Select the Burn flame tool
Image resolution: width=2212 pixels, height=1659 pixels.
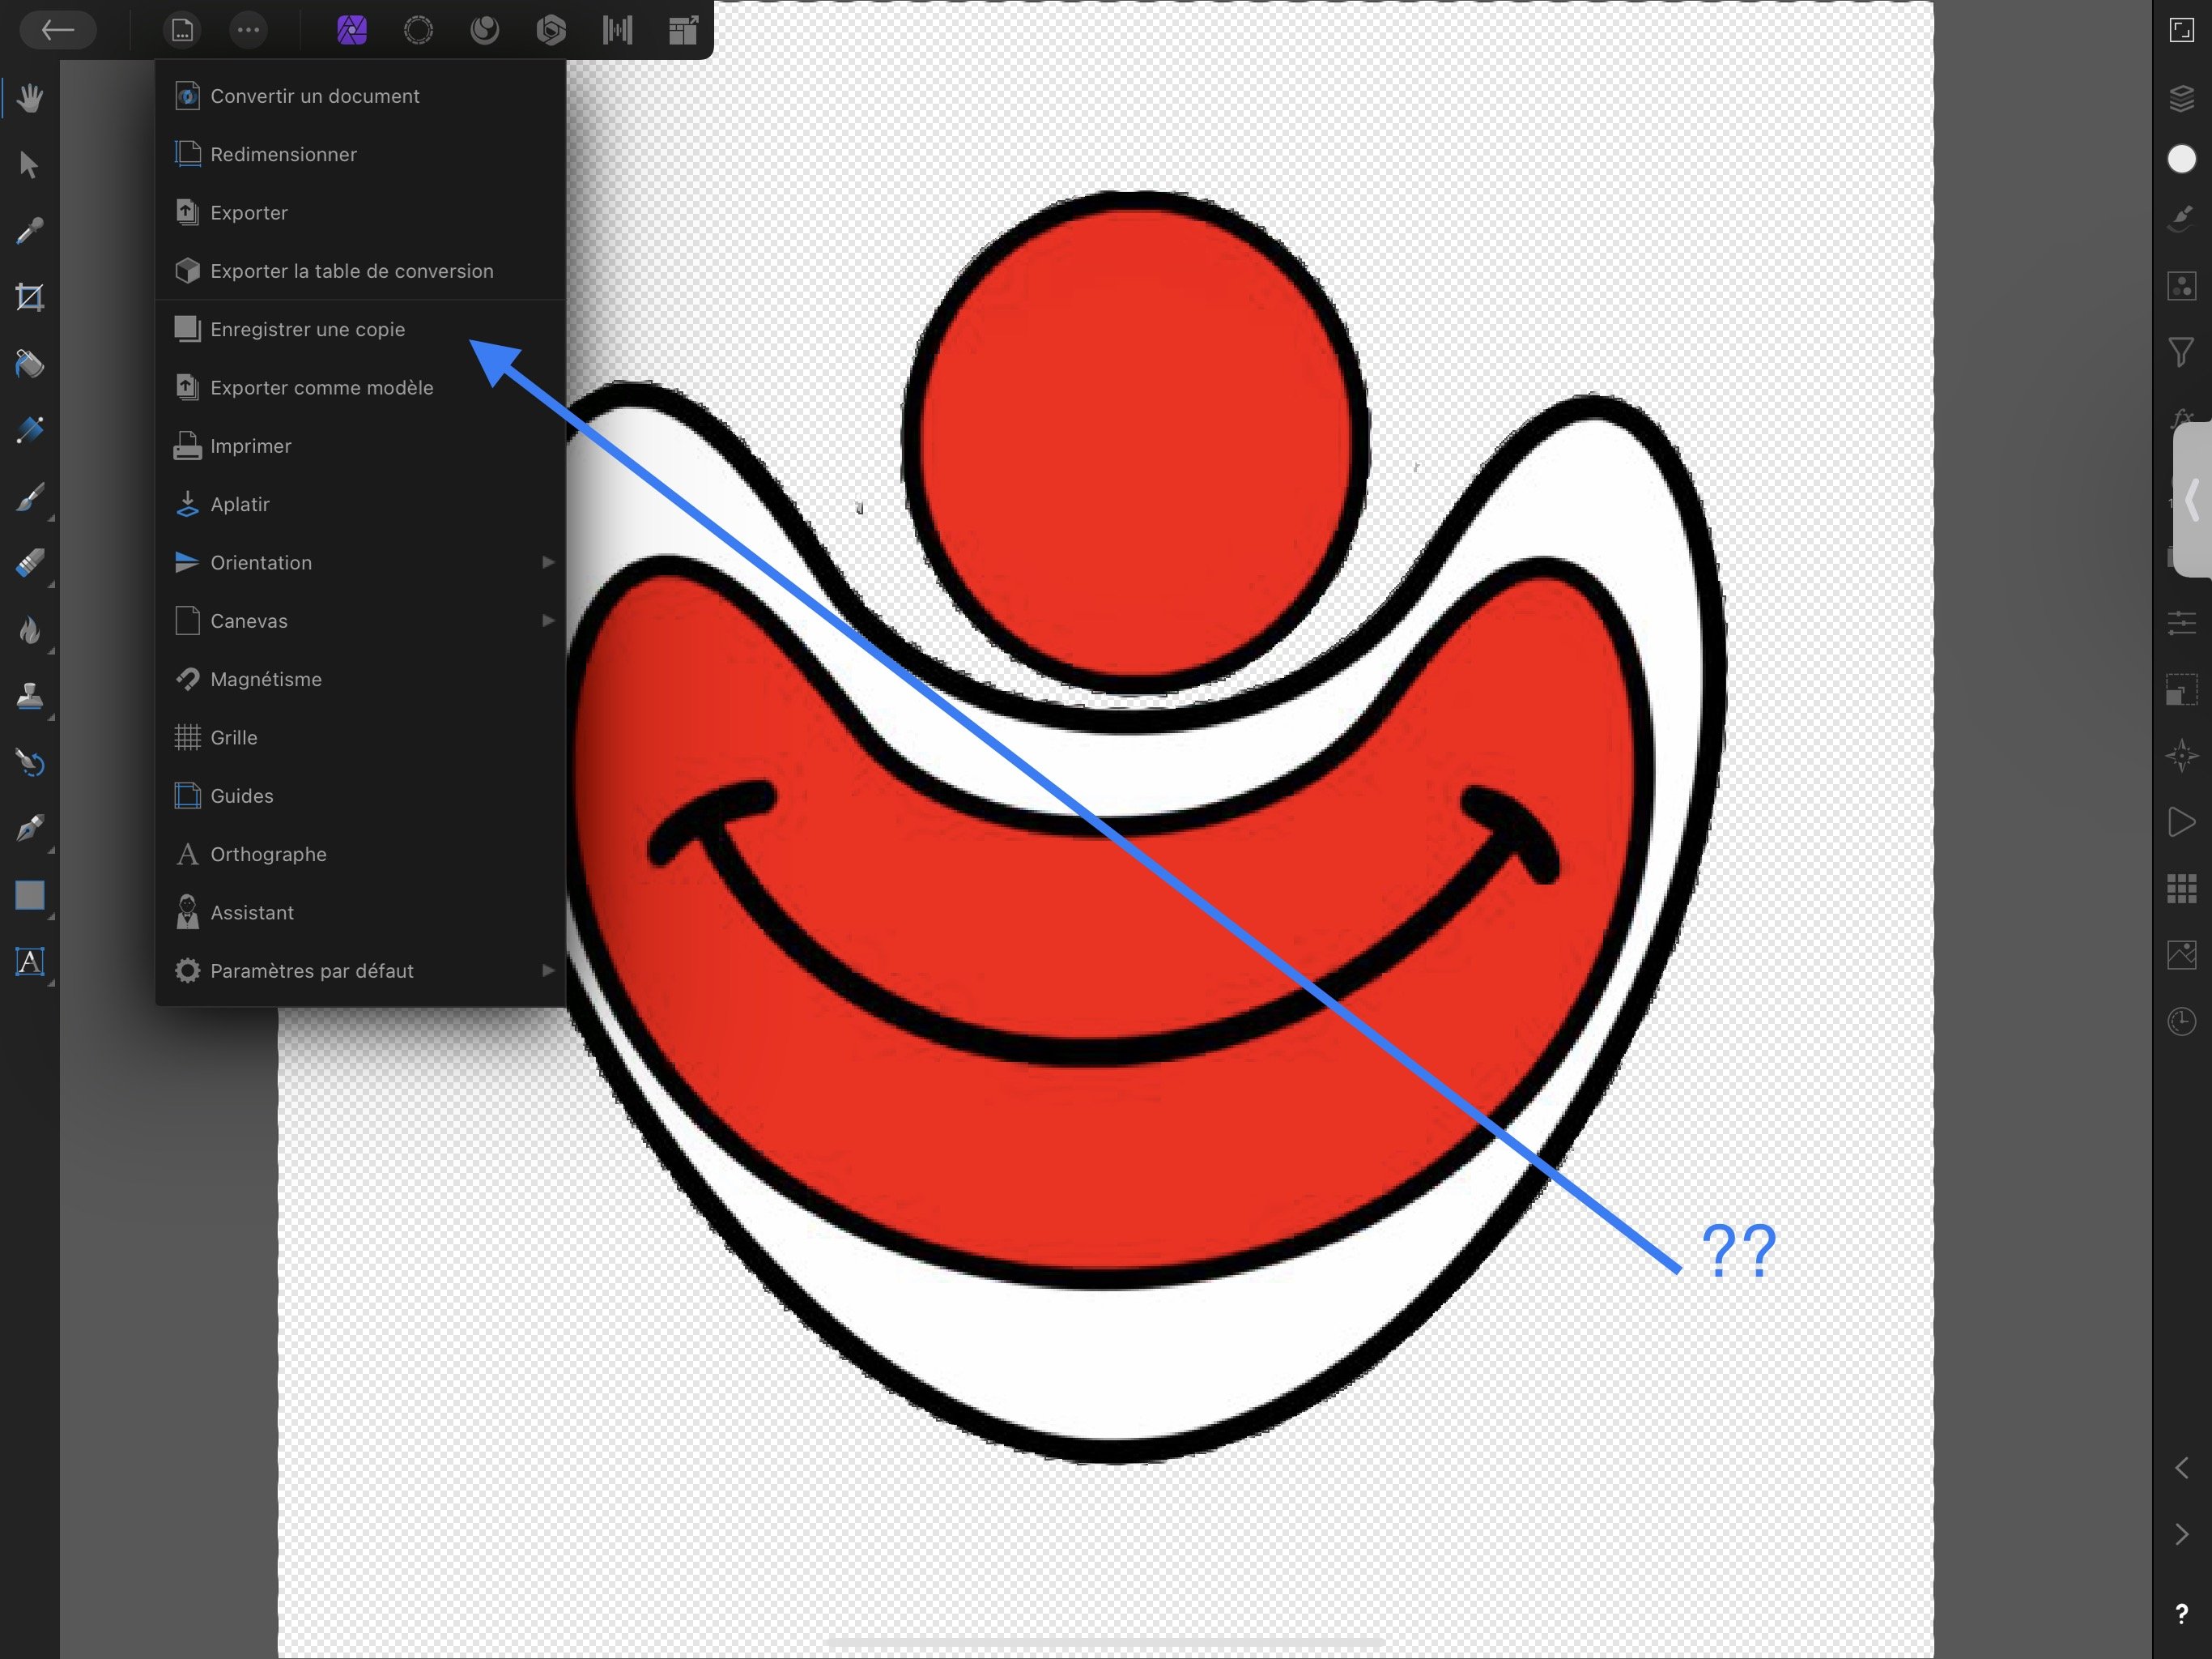[x=30, y=629]
